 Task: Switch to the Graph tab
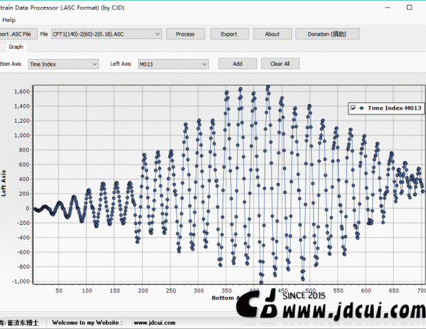coord(16,47)
